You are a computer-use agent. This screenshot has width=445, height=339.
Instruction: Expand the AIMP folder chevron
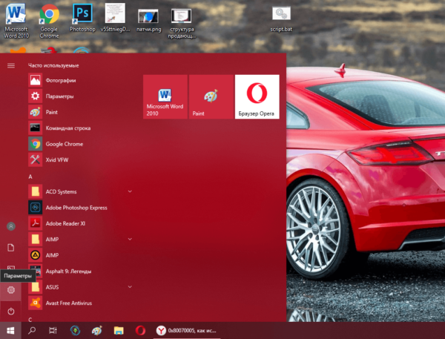(x=130, y=239)
